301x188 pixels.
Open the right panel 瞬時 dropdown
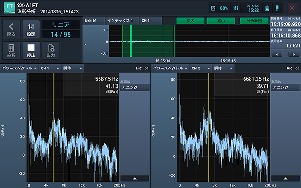[224, 68]
